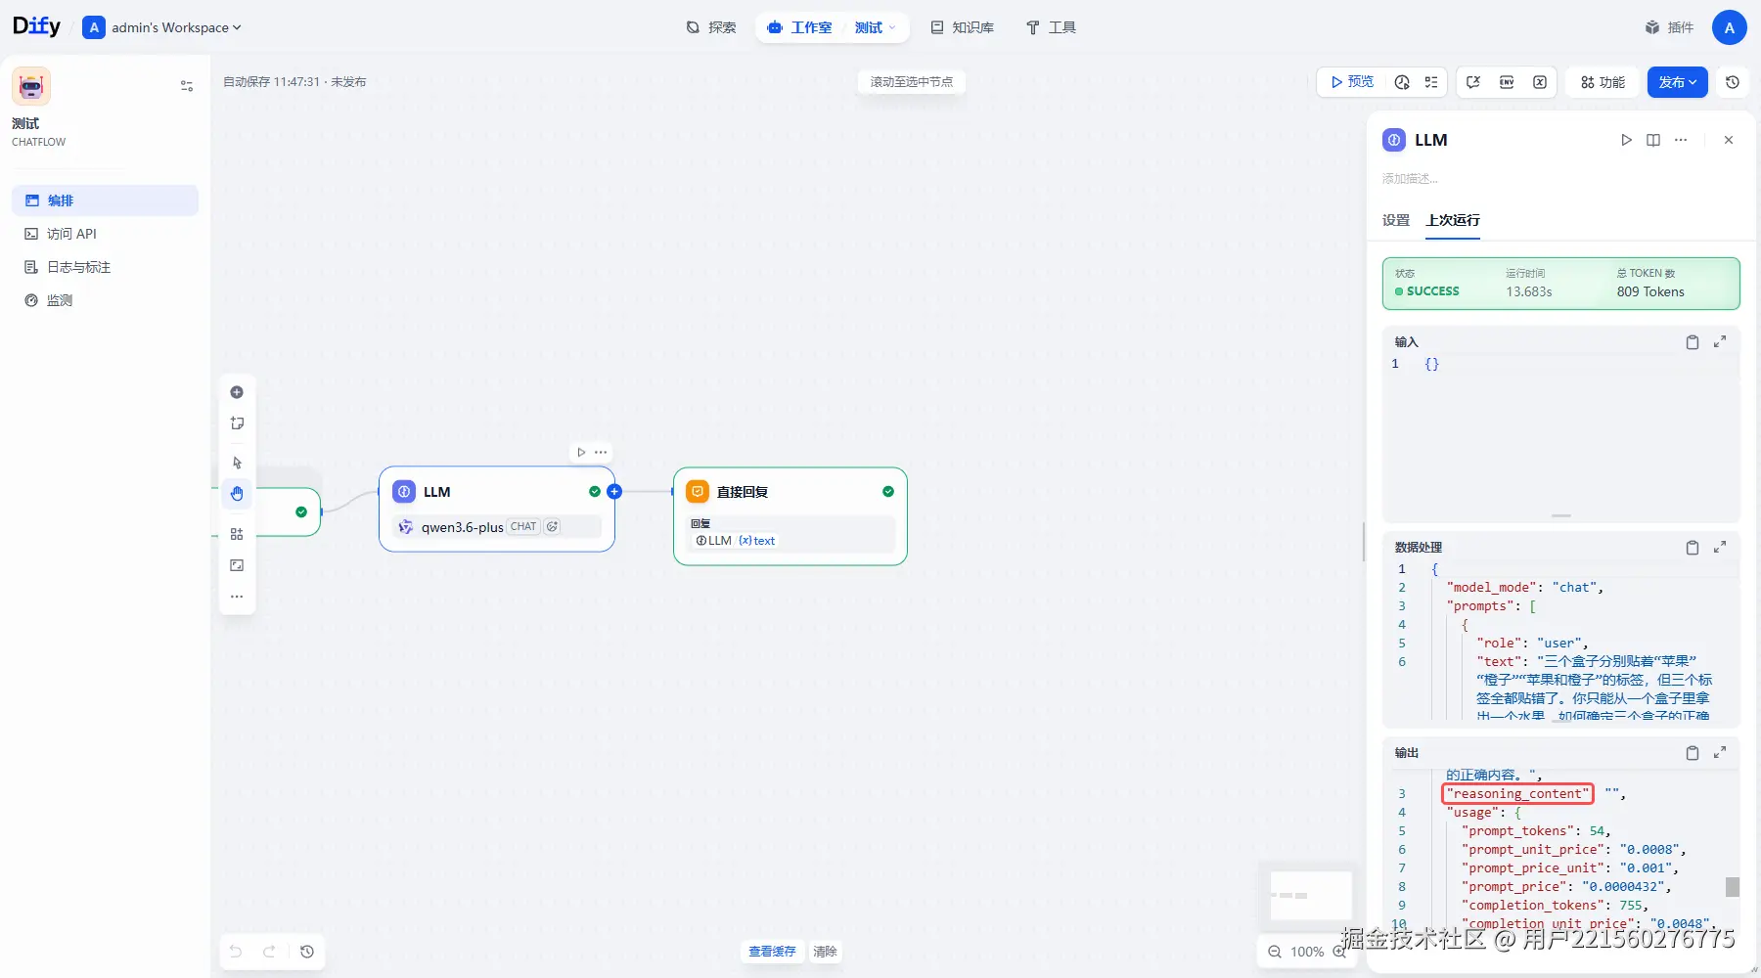Open the checklist icon beside 预览
The width and height of the screenshot is (1761, 978).
pos(1431,82)
